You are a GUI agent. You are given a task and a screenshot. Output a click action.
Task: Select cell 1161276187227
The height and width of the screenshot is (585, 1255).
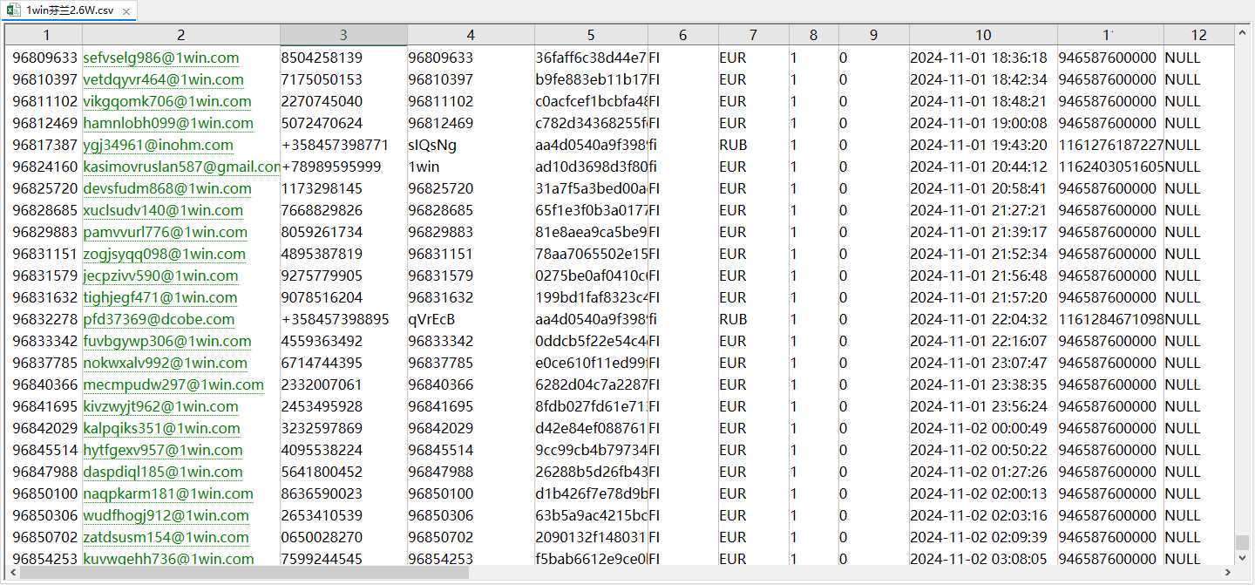pyautogui.click(x=1110, y=145)
